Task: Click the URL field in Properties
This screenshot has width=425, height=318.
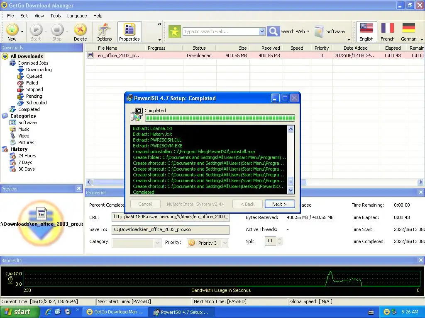Action: click(171, 217)
